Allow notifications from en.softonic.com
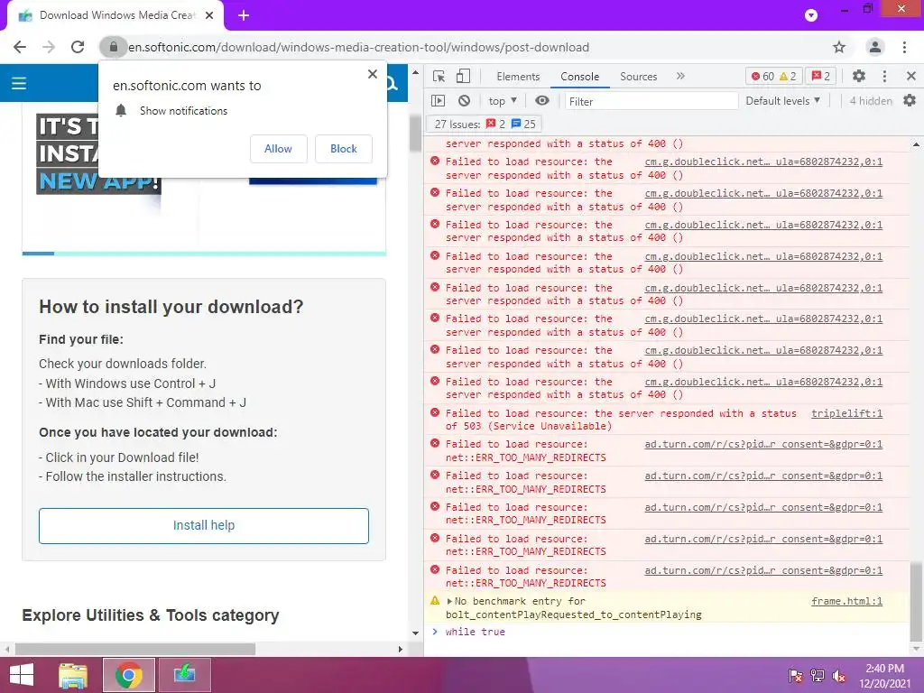Viewport: 924px width, 693px height. 278,149
